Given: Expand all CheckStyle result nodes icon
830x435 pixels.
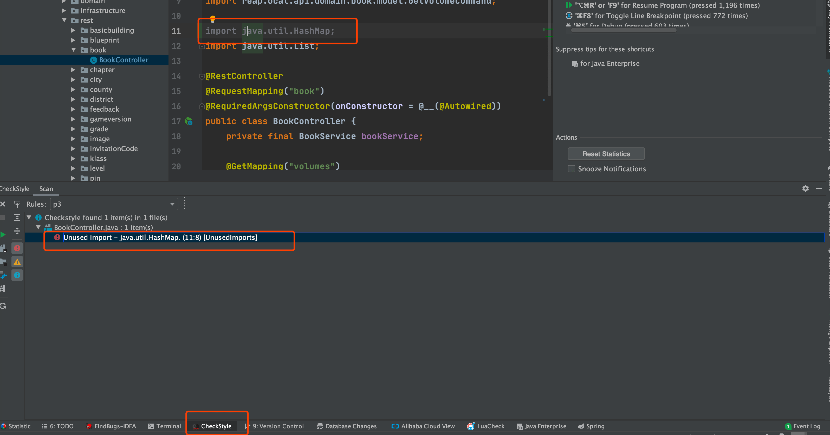Looking at the screenshot, I should 17,218.
